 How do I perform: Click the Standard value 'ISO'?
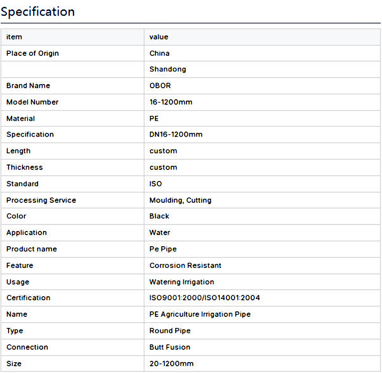pyautogui.click(x=155, y=184)
